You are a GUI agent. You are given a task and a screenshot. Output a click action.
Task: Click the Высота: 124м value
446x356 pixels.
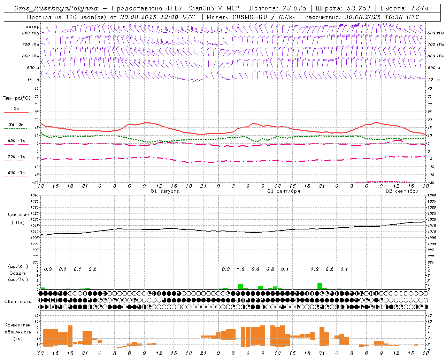point(404,8)
